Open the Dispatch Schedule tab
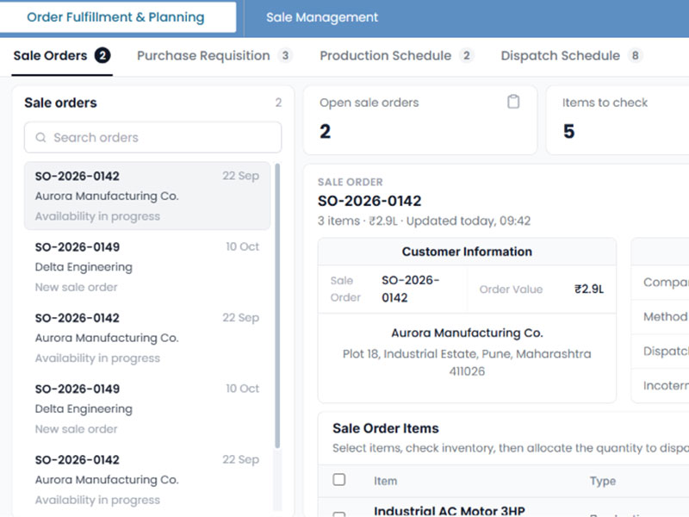689x517 pixels. pyautogui.click(x=572, y=56)
